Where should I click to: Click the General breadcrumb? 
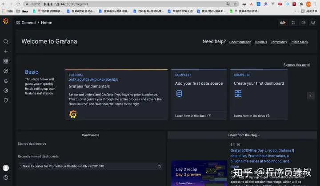point(28,23)
